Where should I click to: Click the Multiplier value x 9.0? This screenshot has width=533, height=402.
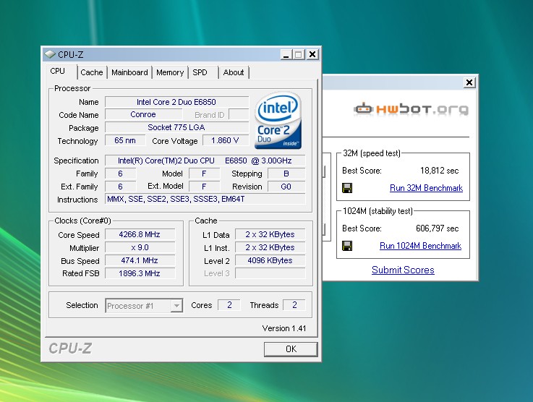coord(140,247)
